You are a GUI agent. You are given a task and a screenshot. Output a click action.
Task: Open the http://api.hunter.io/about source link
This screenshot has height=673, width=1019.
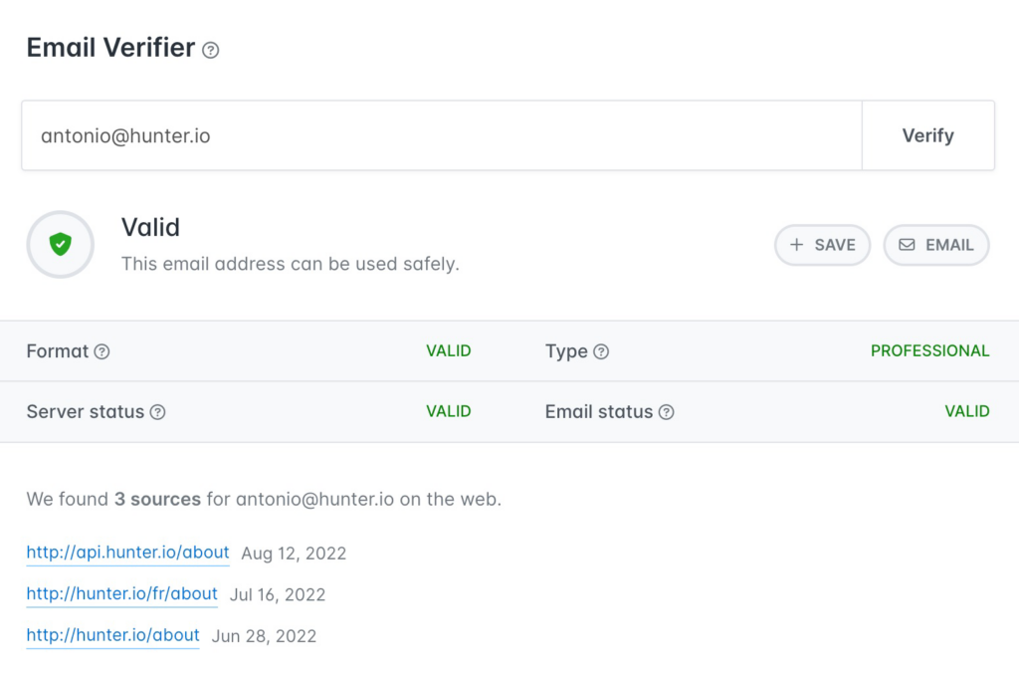click(x=127, y=553)
